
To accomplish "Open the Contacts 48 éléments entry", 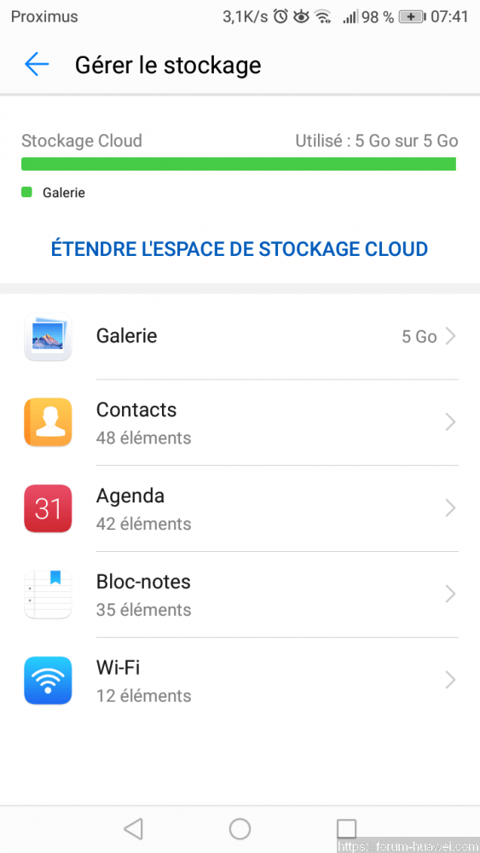I will tap(240, 423).
